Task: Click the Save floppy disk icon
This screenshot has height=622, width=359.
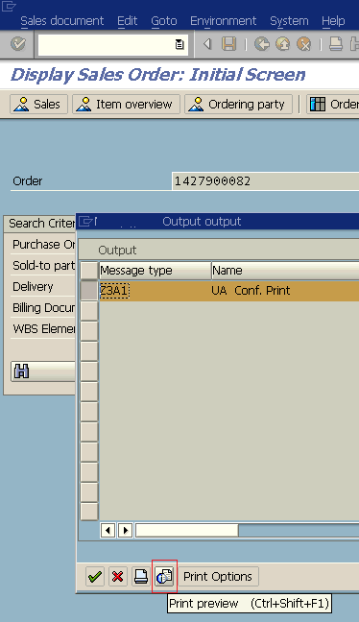Action: [228, 43]
